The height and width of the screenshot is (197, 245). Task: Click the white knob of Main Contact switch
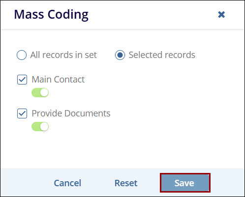tap(44, 92)
